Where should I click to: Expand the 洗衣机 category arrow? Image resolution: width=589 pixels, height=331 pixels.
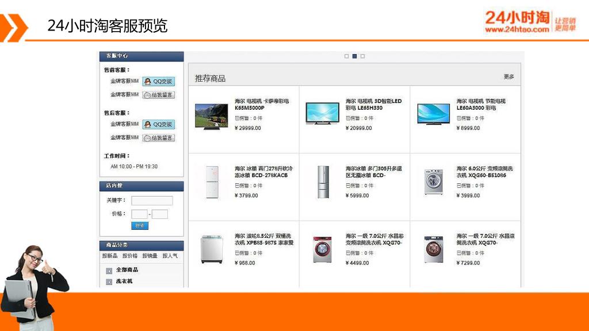(x=109, y=282)
